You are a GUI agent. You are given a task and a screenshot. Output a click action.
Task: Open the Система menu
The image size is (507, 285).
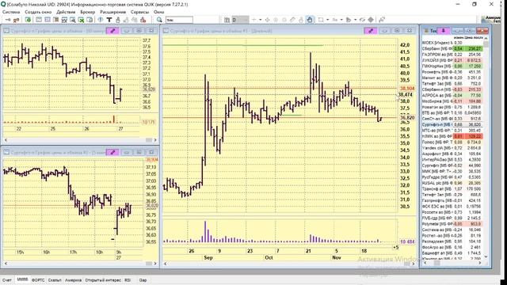coord(11,12)
